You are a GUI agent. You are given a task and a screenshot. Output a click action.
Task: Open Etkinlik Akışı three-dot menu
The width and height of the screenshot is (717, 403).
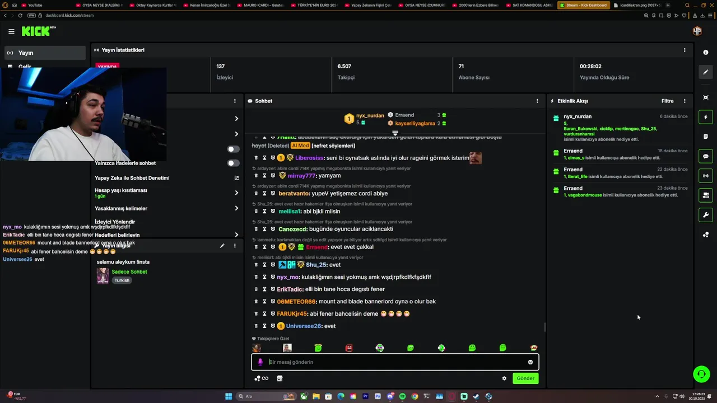click(x=684, y=101)
